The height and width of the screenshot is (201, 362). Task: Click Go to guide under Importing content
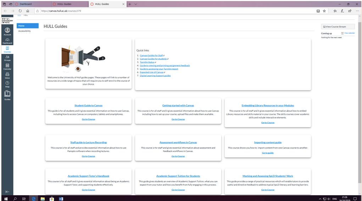pos(268,153)
